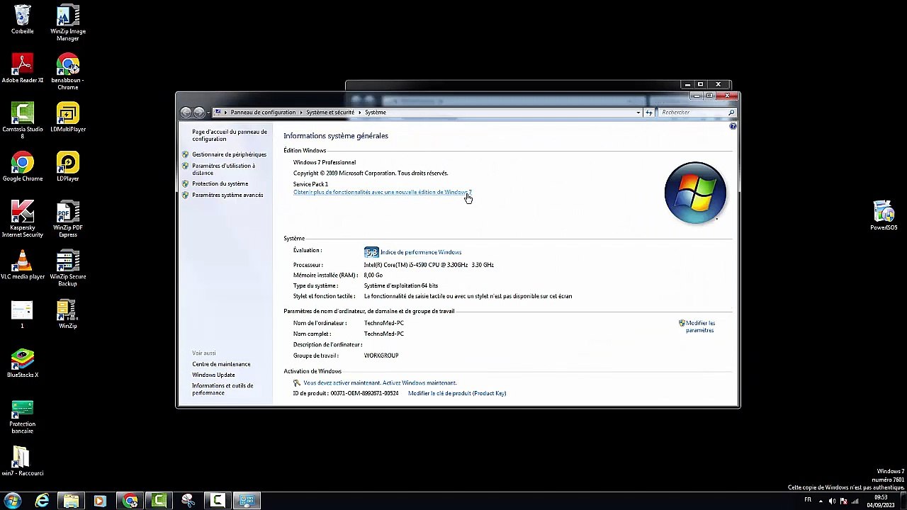The width and height of the screenshot is (907, 510).
Task: Open Indice de performance Windows link
Action: 420,252
